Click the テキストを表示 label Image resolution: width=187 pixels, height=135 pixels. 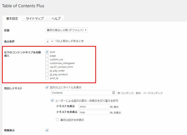[65, 106]
